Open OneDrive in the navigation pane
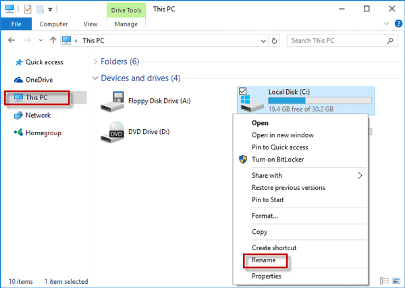Viewport: 405px width, 288px height. [x=38, y=80]
